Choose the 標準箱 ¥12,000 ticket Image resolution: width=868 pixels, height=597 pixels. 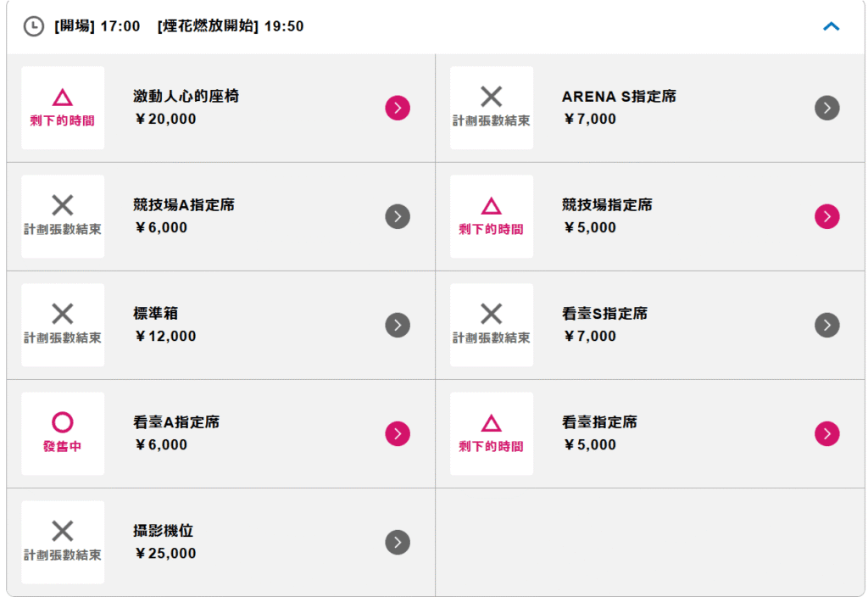point(220,325)
